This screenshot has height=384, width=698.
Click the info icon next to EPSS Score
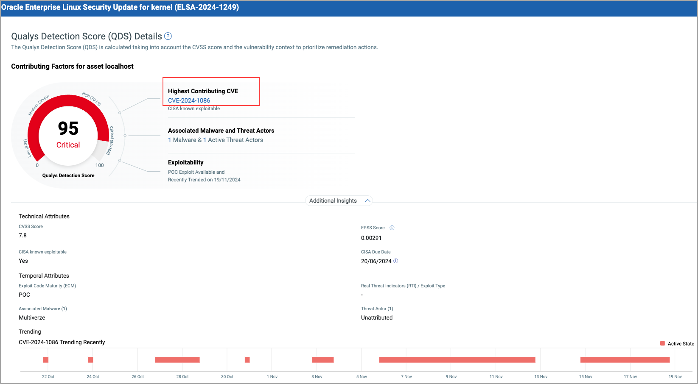pos(392,228)
